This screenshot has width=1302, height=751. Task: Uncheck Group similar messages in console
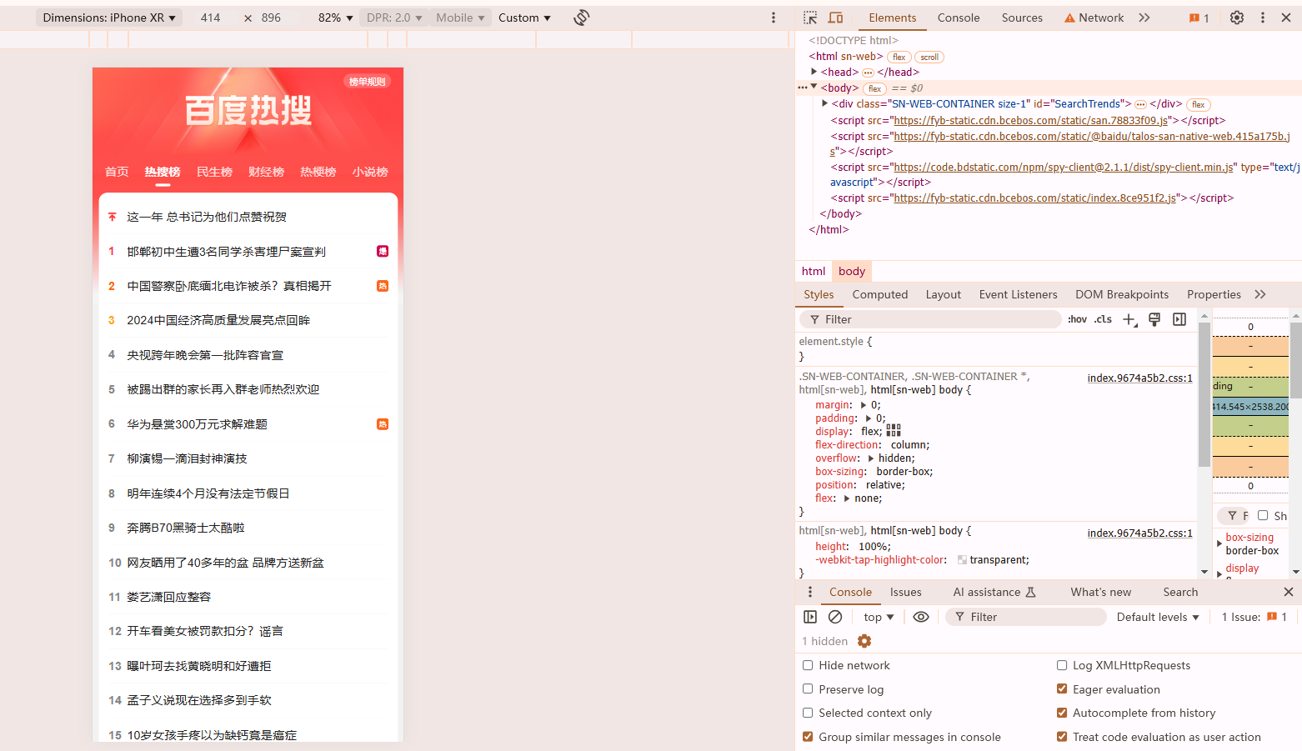point(808,737)
